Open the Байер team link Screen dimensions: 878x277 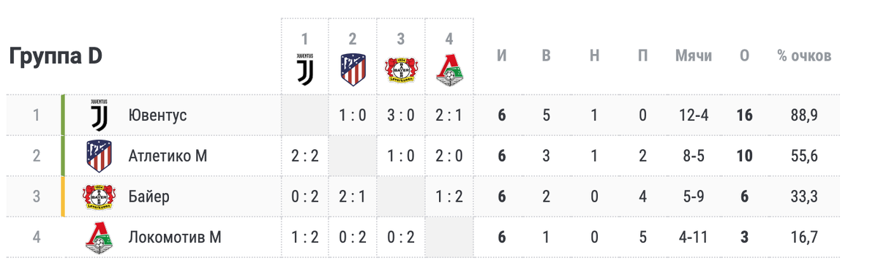pos(149,197)
